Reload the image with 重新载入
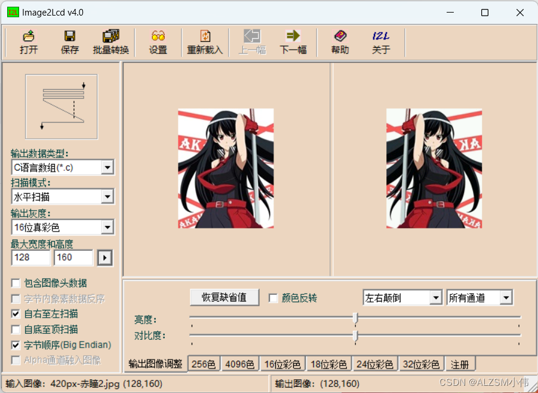This screenshot has width=538, height=393. pos(205,42)
